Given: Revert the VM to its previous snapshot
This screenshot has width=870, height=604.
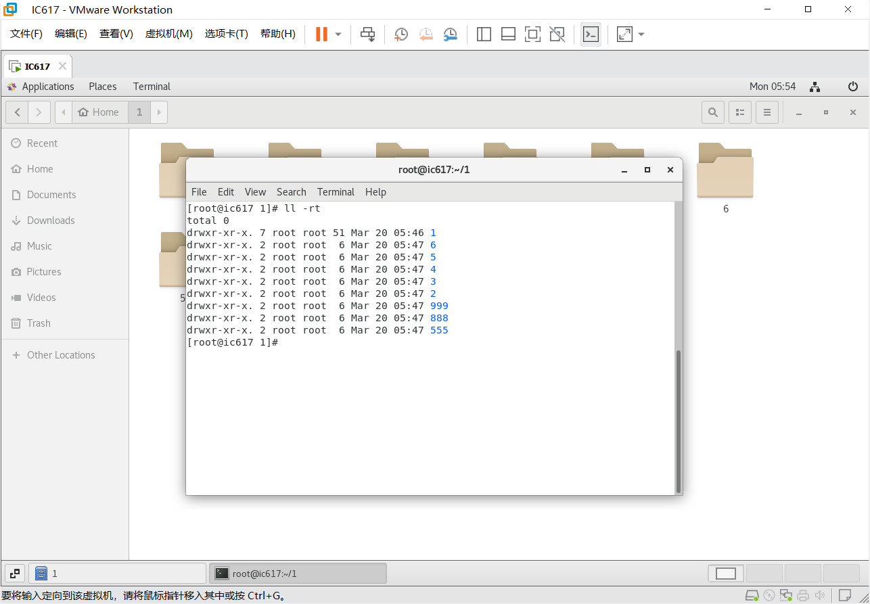Looking at the screenshot, I should tap(426, 34).
